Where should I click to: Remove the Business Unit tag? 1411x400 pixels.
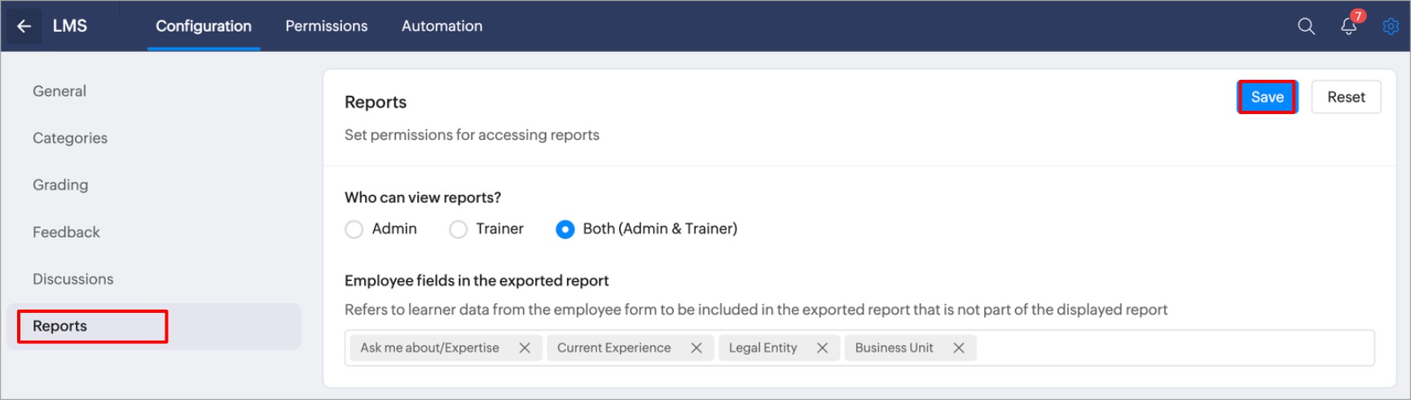coord(959,348)
